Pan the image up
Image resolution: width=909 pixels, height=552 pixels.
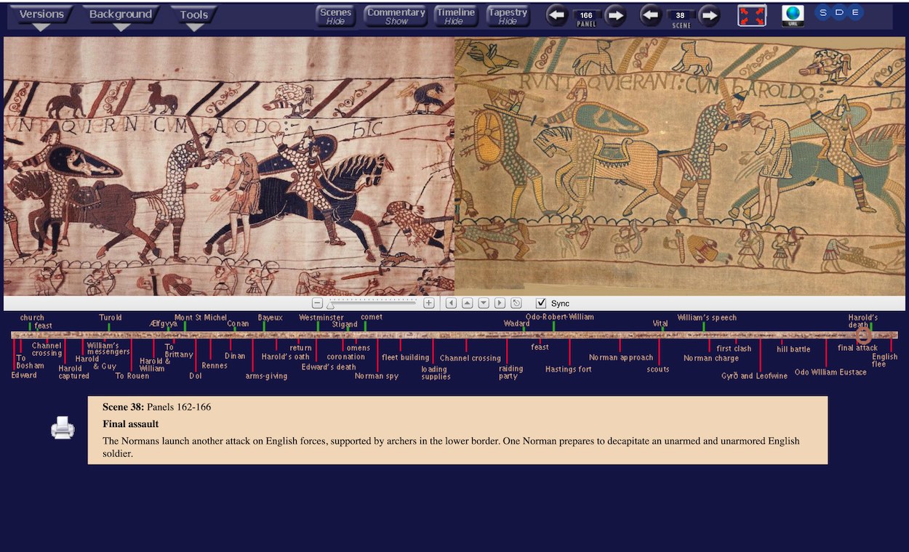click(x=467, y=303)
